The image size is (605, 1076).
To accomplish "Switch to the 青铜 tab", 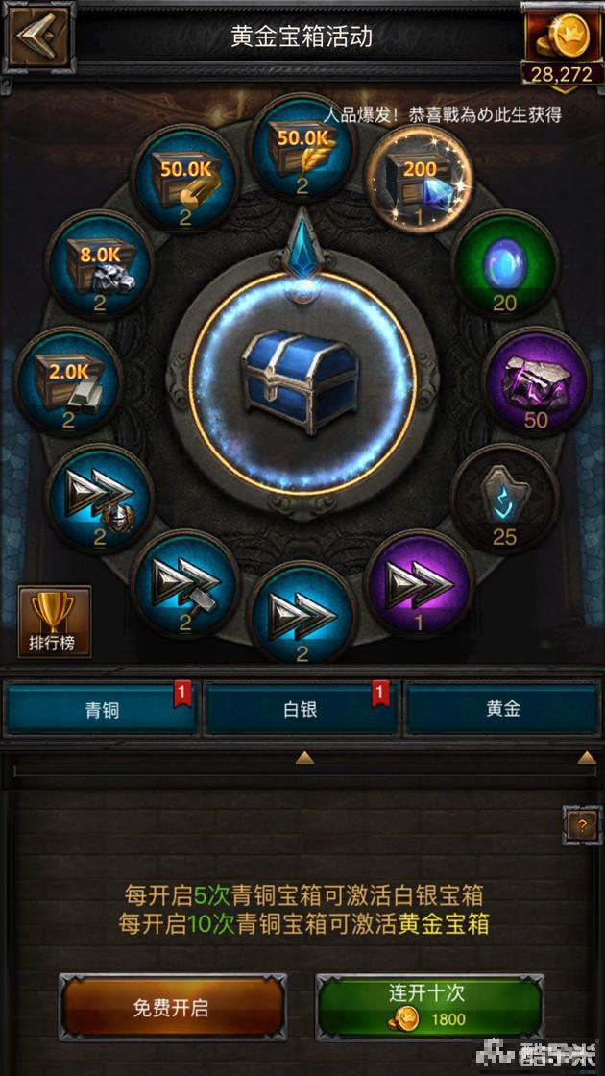I will 102,709.
